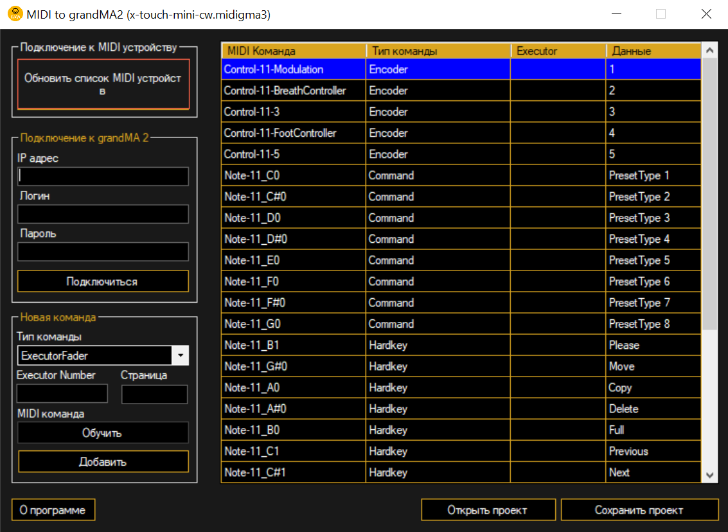Refresh MIDI device list with Обновить button

click(x=103, y=84)
